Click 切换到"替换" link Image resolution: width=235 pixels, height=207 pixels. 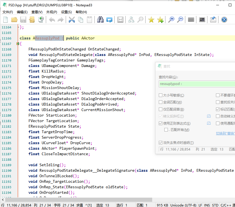[225, 133]
